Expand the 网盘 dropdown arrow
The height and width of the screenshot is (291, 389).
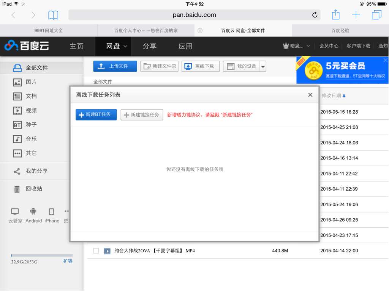pos(125,47)
